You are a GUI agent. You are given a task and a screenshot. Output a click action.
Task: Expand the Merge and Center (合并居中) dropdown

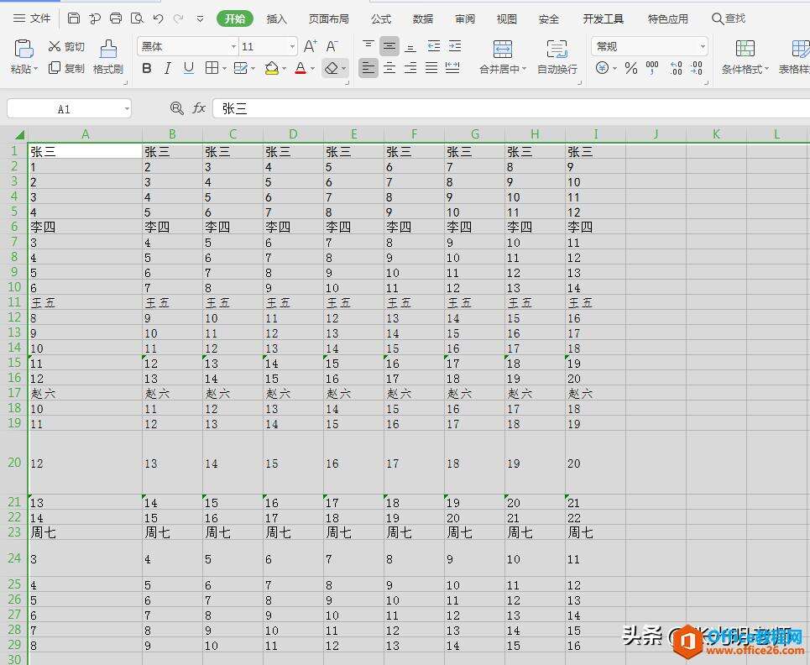525,70
